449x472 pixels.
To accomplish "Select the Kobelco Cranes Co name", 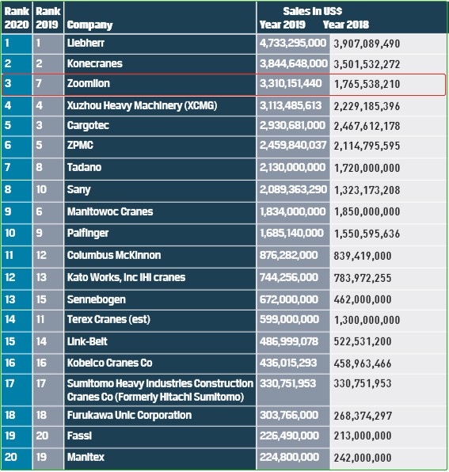I will click(109, 363).
